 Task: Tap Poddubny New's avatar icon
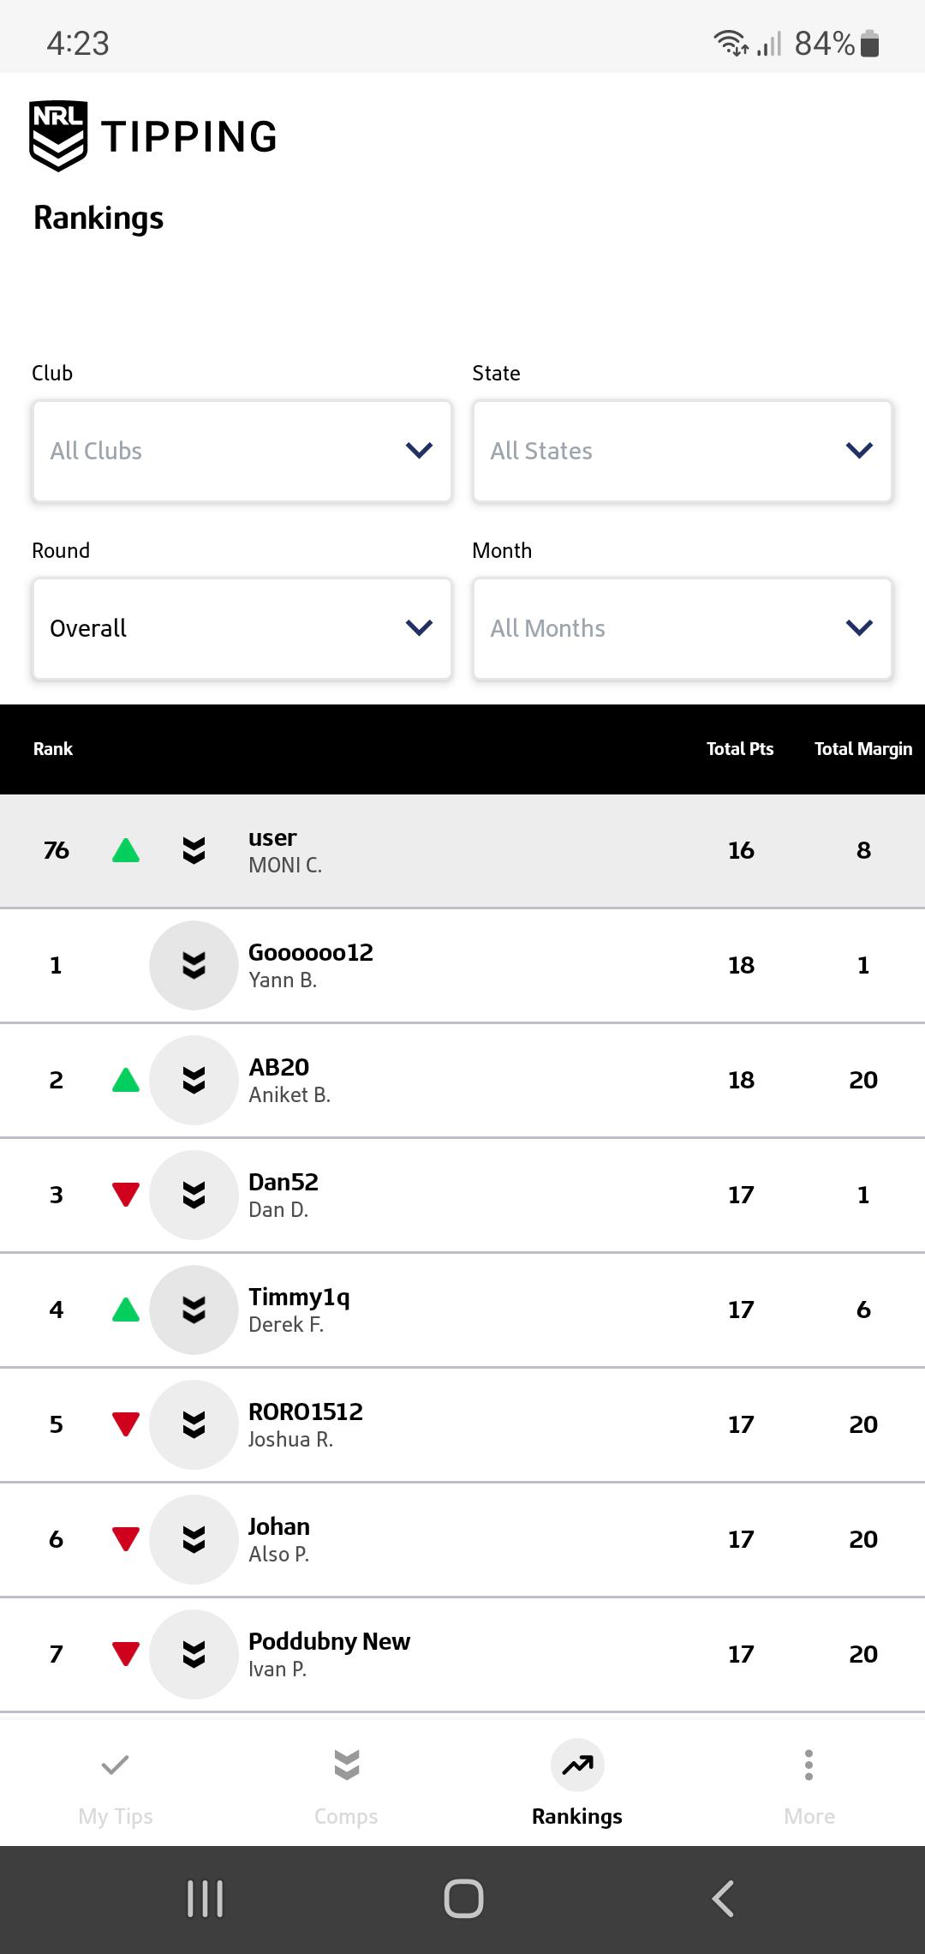point(194,1654)
